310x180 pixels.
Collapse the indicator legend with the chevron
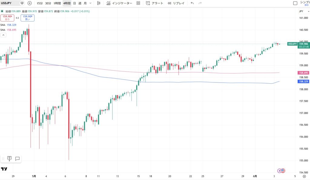(3, 35)
